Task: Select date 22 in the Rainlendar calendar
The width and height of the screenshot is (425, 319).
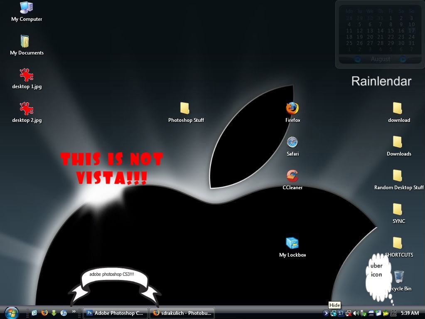Action: (x=391, y=37)
